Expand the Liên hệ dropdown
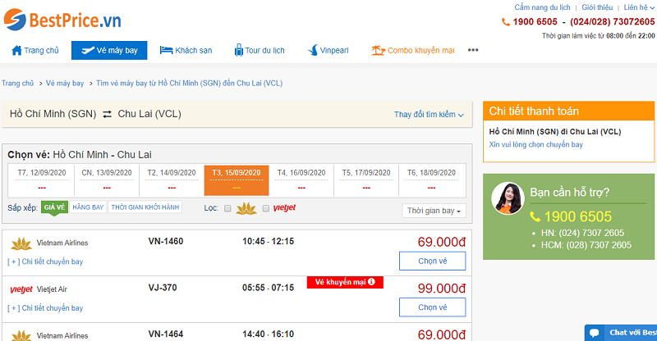 (639, 7)
